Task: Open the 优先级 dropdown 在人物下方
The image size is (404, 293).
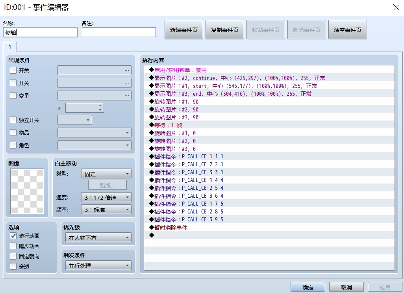Action: pyautogui.click(x=98, y=237)
